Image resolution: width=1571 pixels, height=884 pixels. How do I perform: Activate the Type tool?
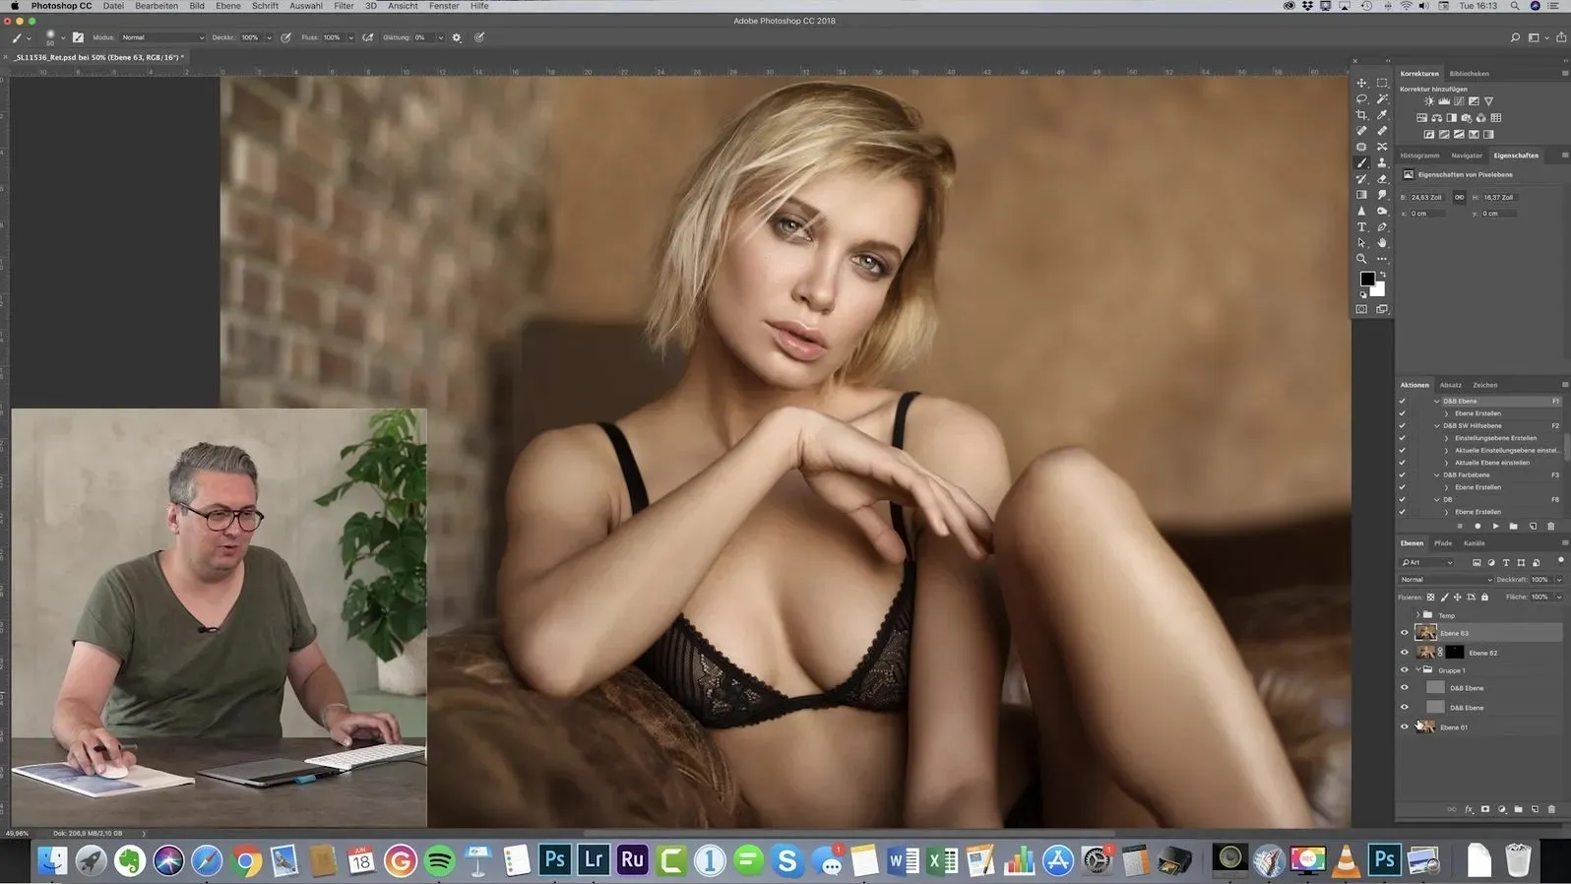(1361, 226)
